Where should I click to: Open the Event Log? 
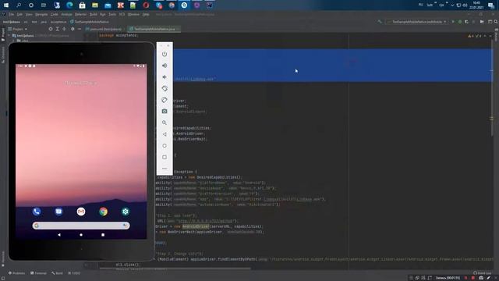point(483,273)
